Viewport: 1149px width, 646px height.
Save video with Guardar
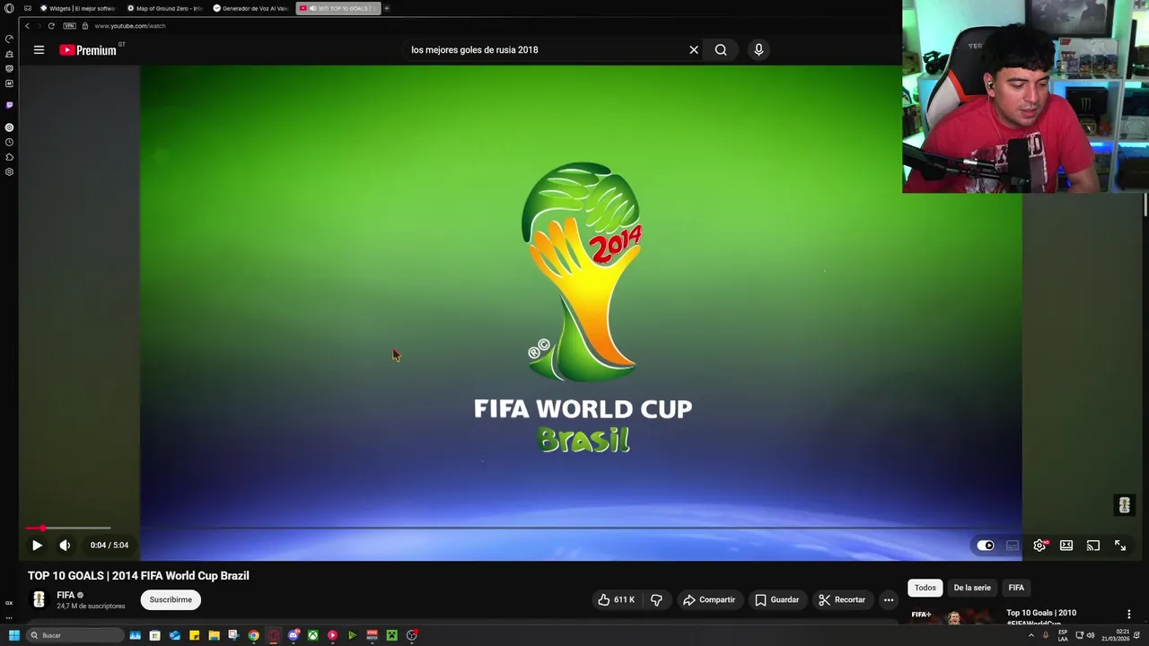point(777,599)
